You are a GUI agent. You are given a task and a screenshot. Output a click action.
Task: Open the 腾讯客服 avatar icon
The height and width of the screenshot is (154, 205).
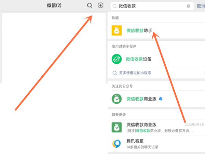(x=117, y=144)
